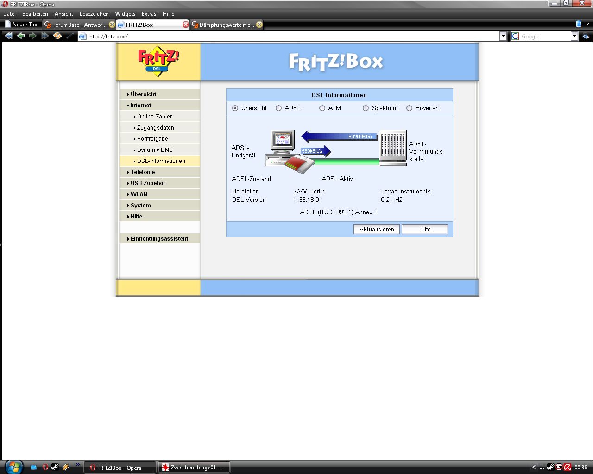Image resolution: width=593 pixels, height=474 pixels.
Task: Click the URL address field
Action: tap(293, 37)
